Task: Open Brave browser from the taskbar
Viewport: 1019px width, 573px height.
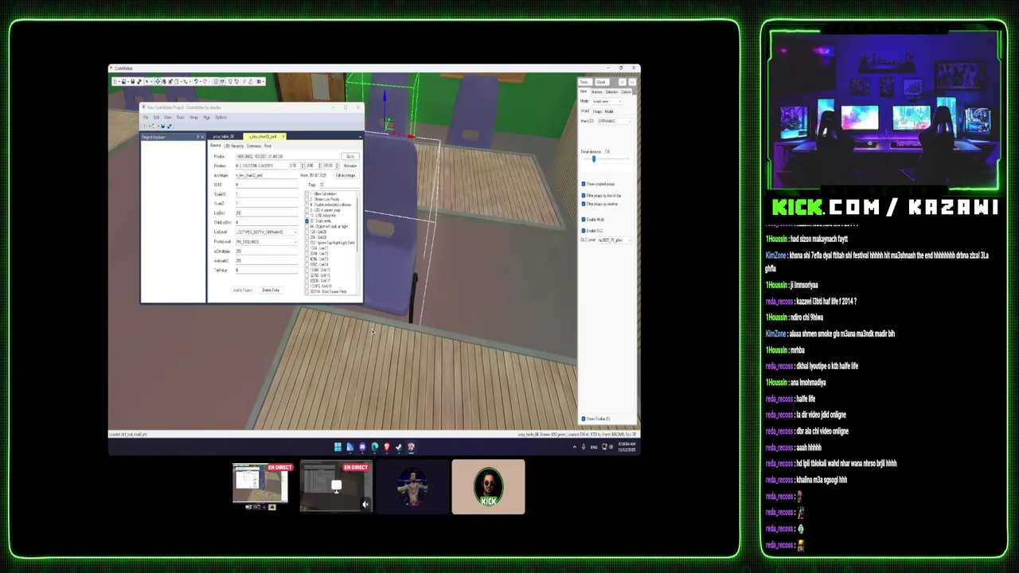Action: pos(387,447)
